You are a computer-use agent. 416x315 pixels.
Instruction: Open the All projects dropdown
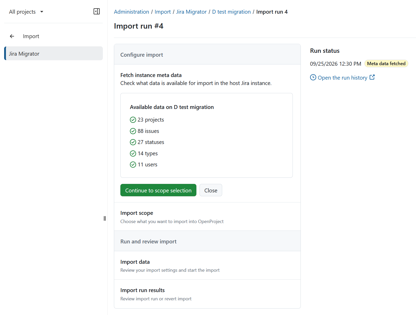pyautogui.click(x=26, y=12)
